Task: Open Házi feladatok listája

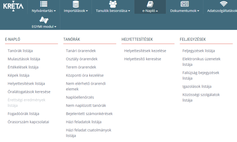Action: point(84,122)
